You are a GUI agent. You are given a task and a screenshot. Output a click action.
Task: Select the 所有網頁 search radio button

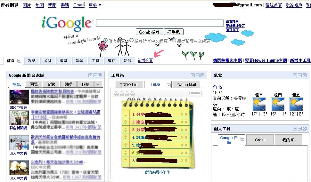click(106, 40)
